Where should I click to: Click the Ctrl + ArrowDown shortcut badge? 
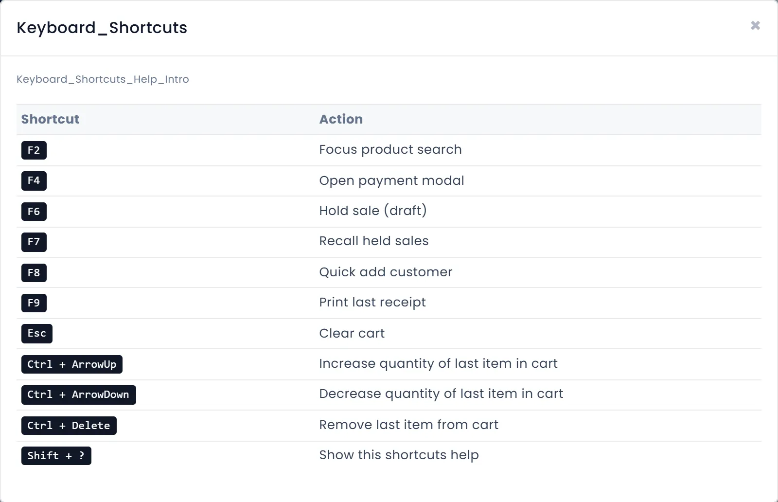(79, 394)
